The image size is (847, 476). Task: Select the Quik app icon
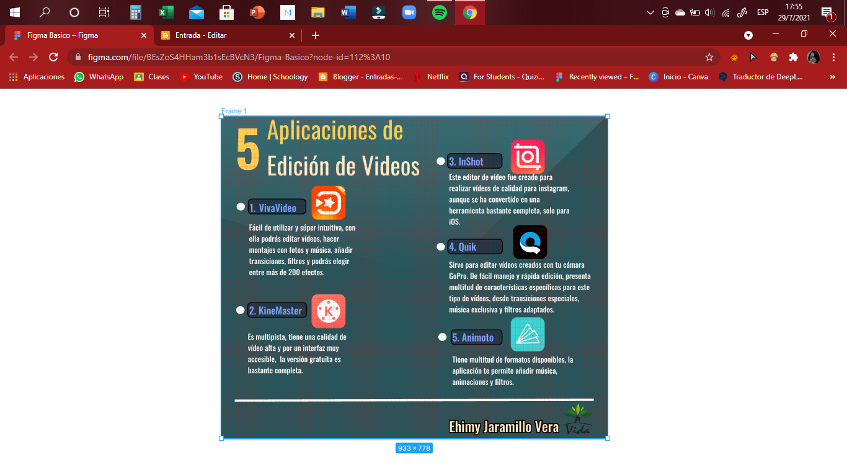(530, 242)
